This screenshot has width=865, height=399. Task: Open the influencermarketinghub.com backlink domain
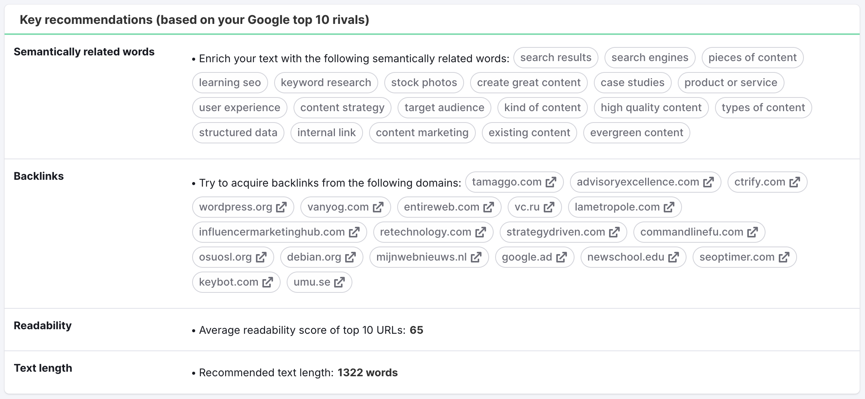271,232
